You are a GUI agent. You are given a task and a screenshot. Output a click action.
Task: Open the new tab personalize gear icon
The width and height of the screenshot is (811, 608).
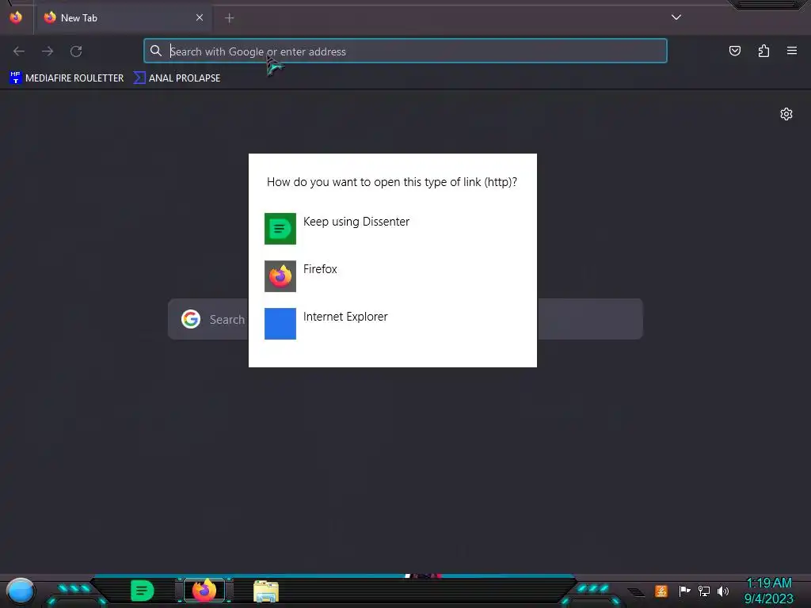[786, 114]
